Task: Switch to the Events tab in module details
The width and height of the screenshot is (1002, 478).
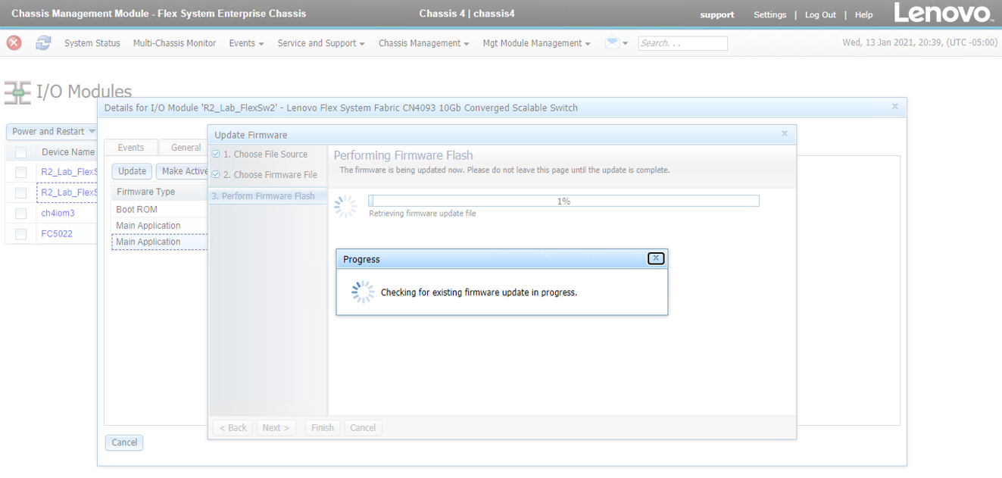Action: pos(131,148)
